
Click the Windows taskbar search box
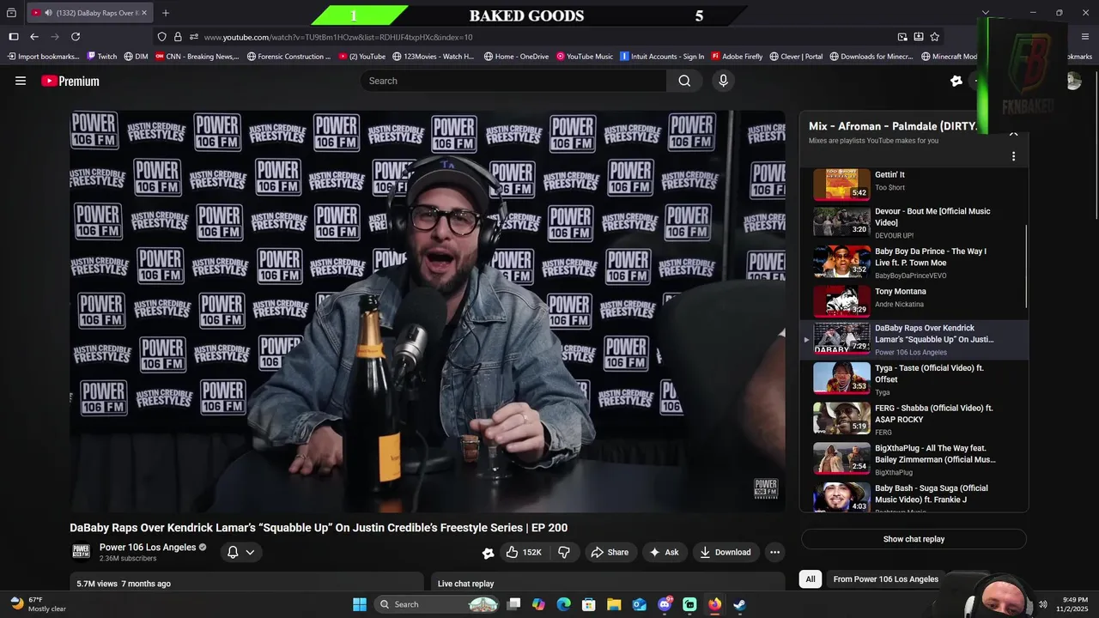pos(437,604)
